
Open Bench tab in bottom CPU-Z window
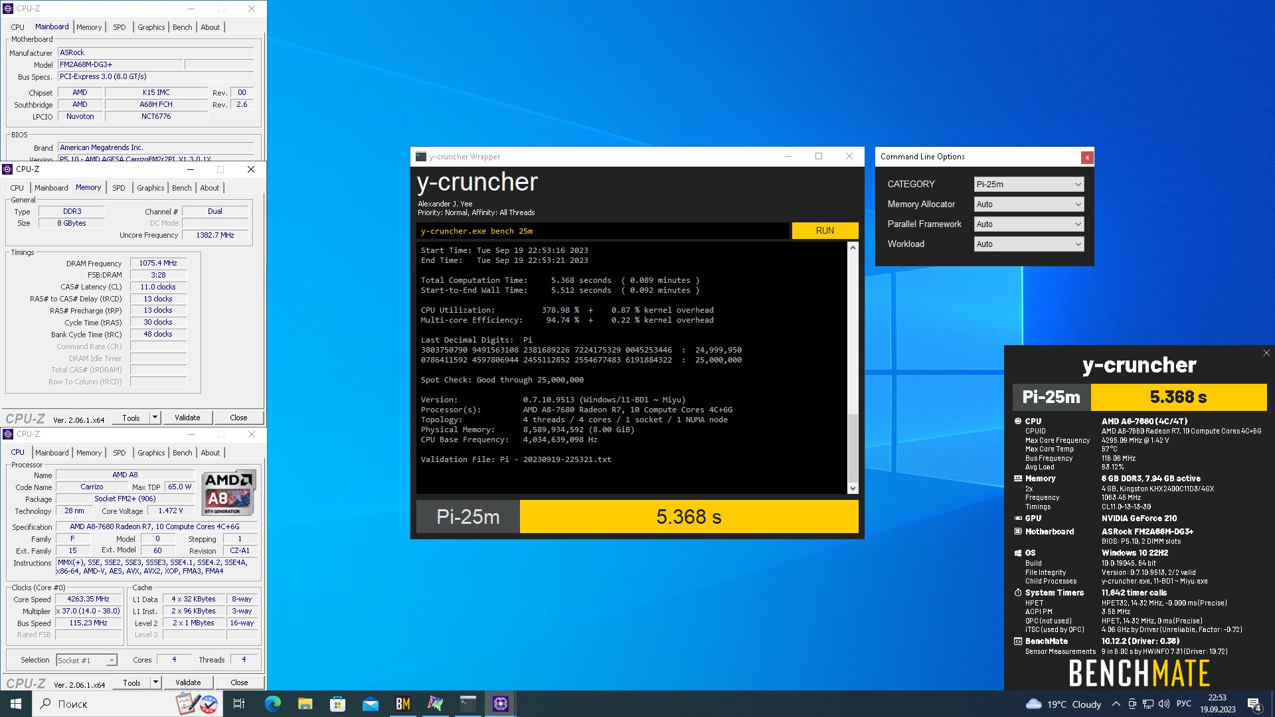pos(183,453)
